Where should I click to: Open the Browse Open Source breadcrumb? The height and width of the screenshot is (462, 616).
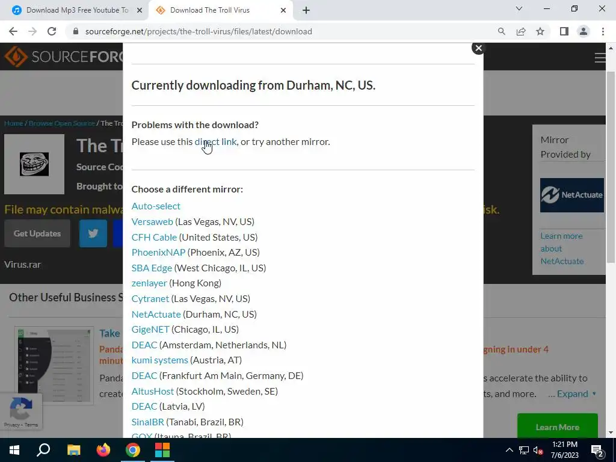point(62,123)
